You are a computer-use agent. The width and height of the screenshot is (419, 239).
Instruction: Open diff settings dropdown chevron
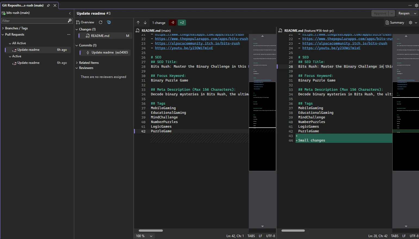click(x=416, y=23)
